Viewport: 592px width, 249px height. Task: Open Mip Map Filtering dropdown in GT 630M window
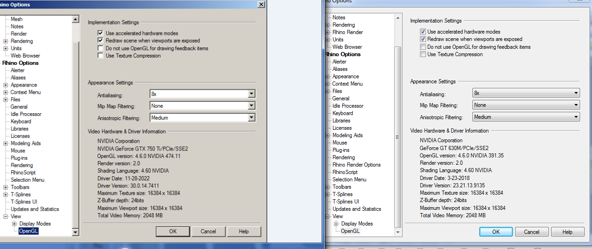[x=526, y=105]
